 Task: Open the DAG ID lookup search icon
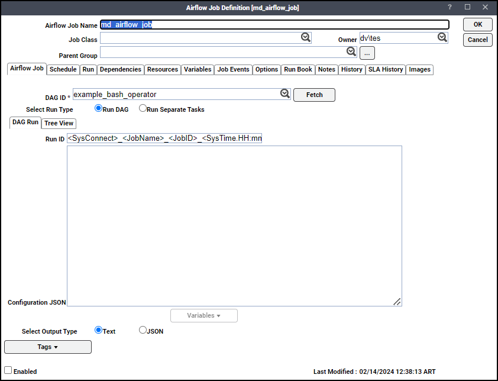click(x=285, y=93)
